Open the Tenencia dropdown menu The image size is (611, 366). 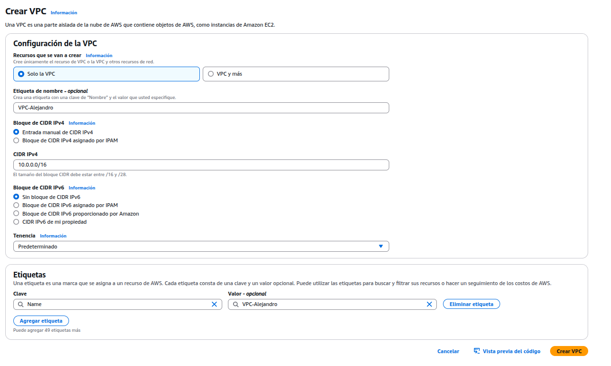pyautogui.click(x=201, y=247)
